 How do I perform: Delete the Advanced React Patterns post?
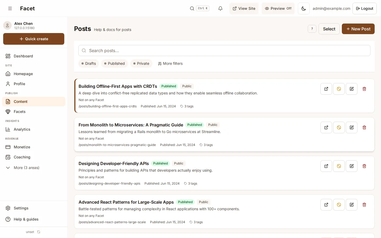click(x=364, y=205)
